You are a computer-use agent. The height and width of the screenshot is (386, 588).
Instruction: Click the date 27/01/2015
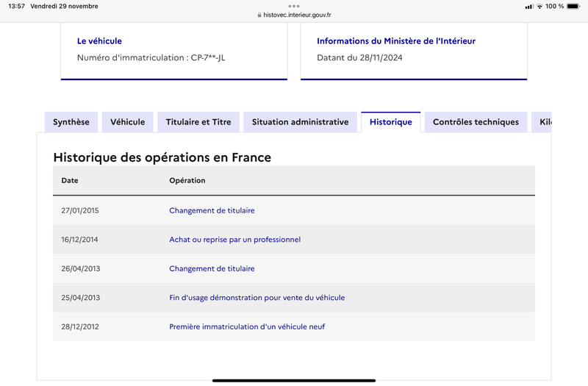pos(80,210)
